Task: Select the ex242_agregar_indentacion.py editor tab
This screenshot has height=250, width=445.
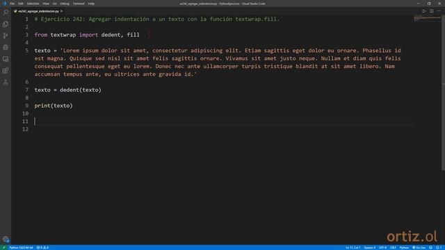Action: pos(38,11)
